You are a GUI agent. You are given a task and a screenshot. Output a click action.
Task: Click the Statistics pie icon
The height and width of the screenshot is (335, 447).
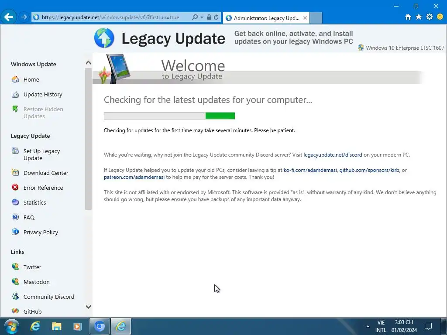click(15, 202)
